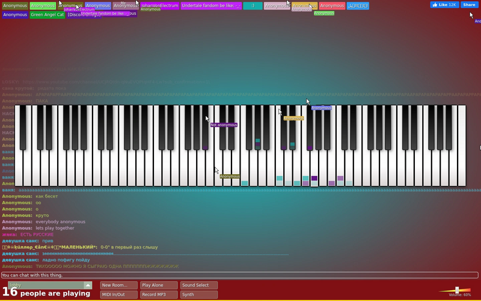The height and width of the screenshot is (301, 481).
Task: Focus the chat input box
Action: coord(239,275)
